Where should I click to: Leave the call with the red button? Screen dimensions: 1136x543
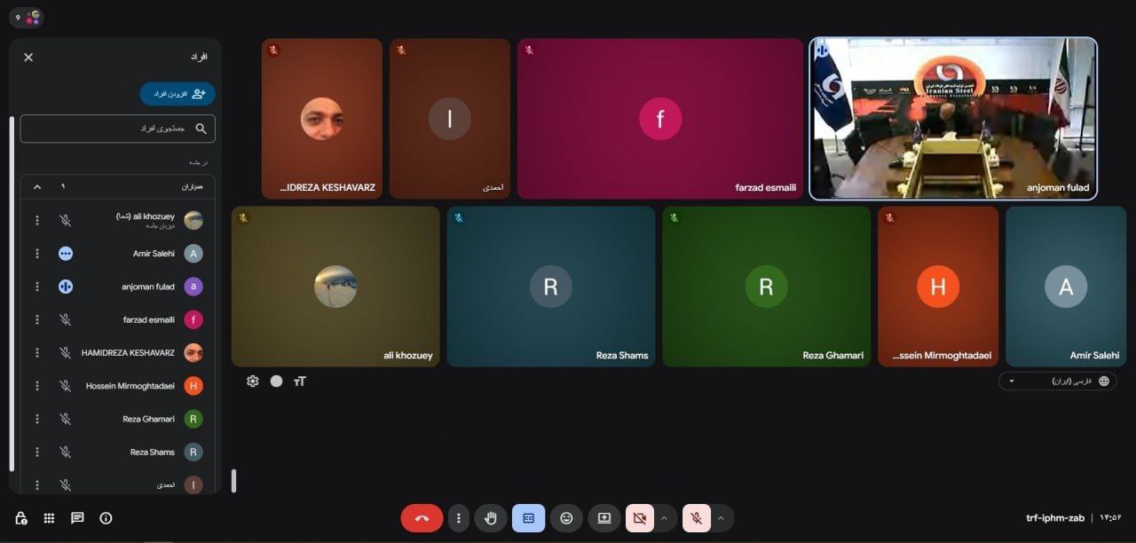(x=422, y=518)
